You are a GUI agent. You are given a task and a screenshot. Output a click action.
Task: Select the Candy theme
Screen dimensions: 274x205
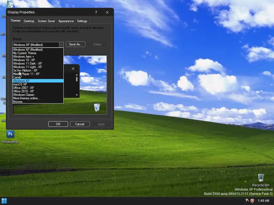38,77
